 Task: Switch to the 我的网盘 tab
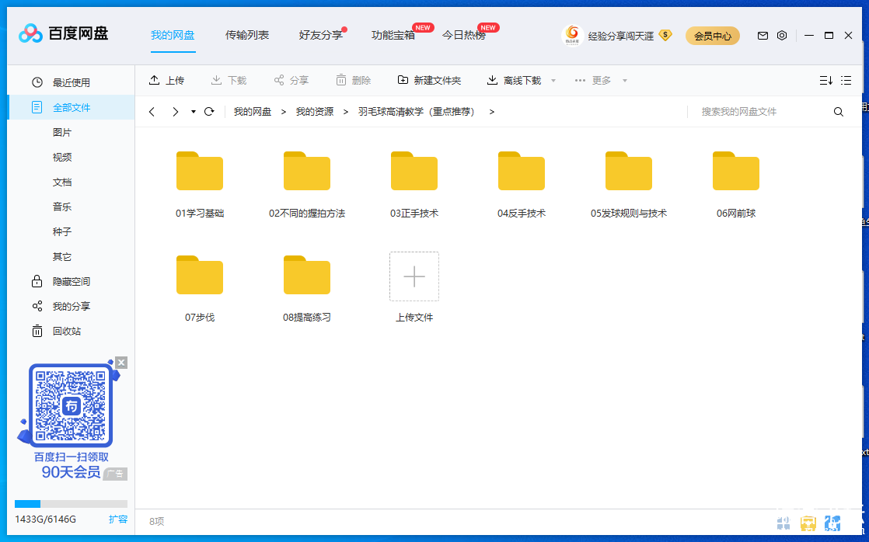click(x=173, y=35)
